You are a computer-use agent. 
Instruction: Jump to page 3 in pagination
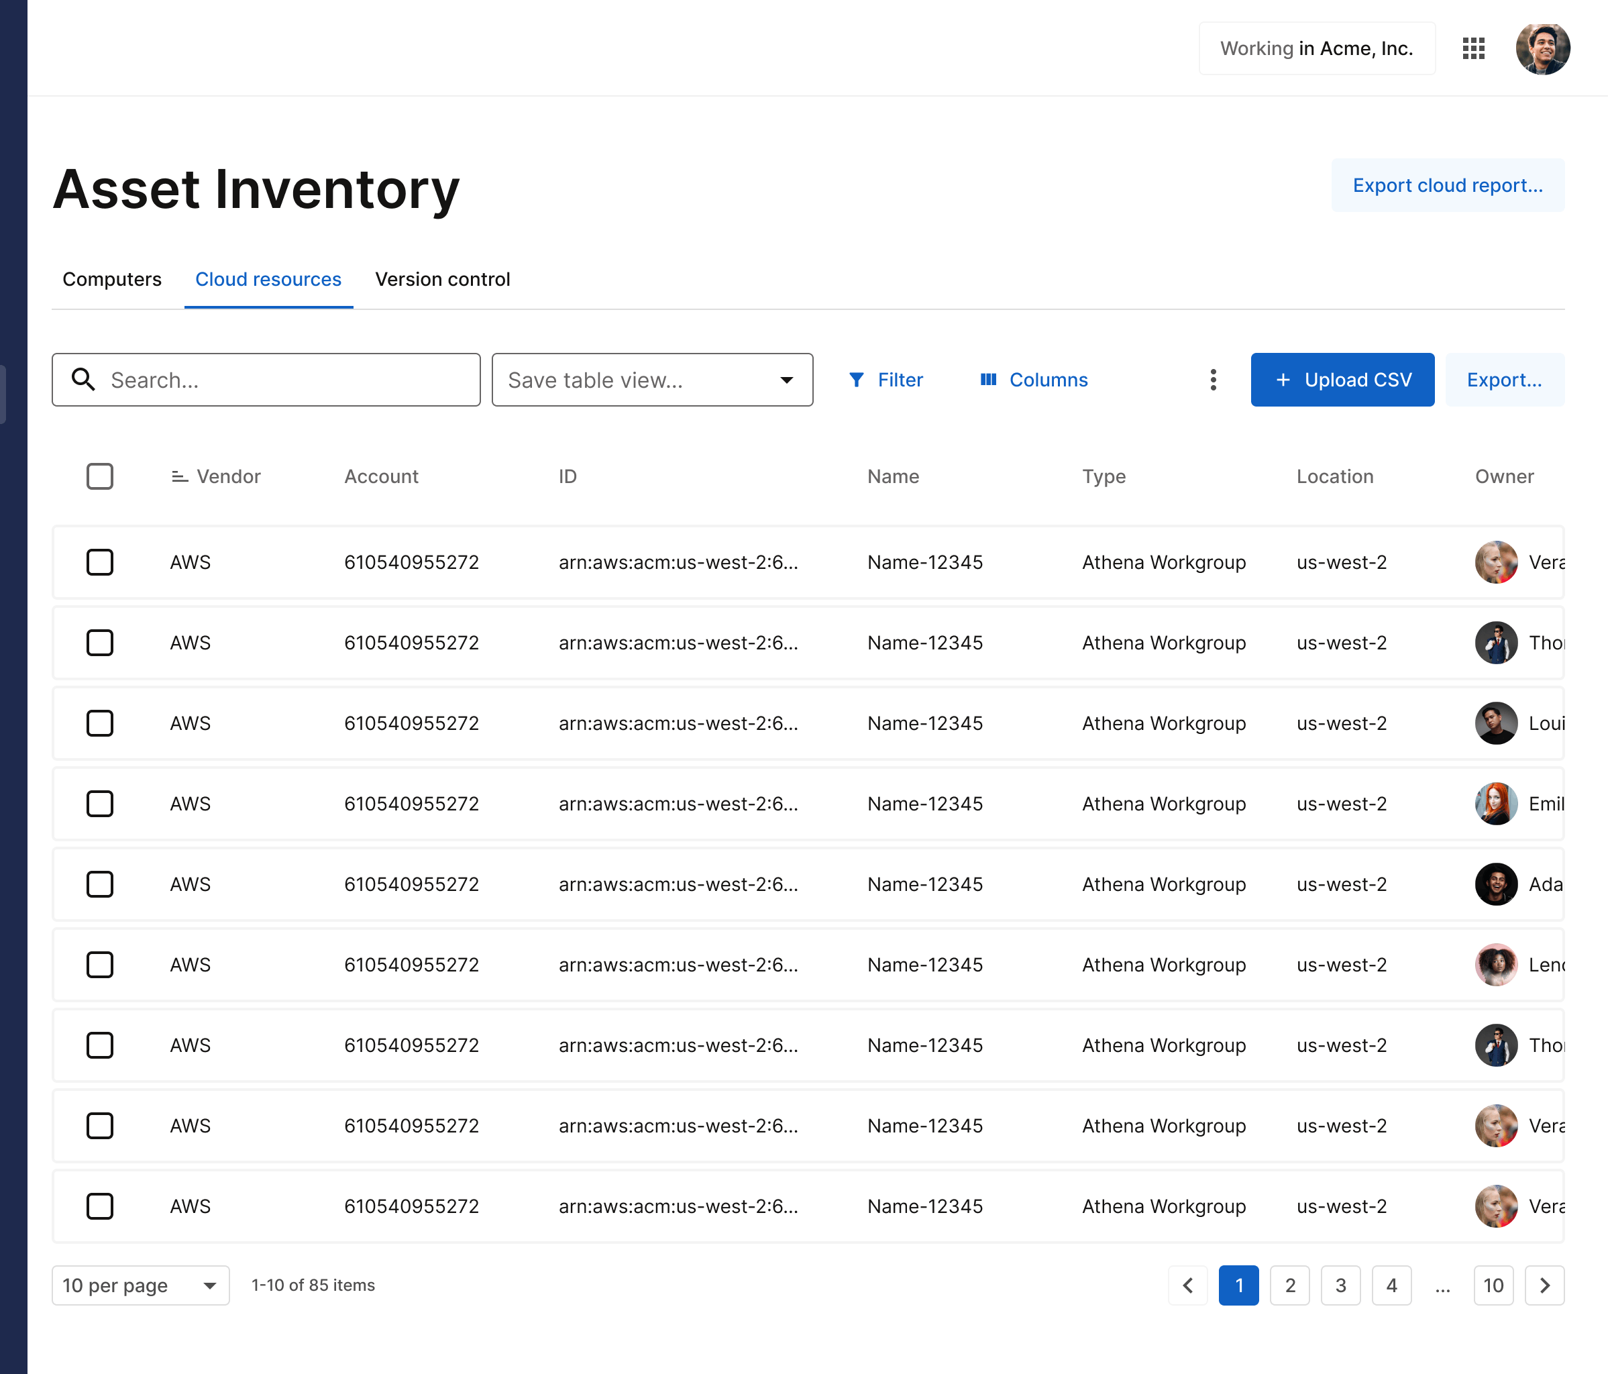tap(1340, 1285)
